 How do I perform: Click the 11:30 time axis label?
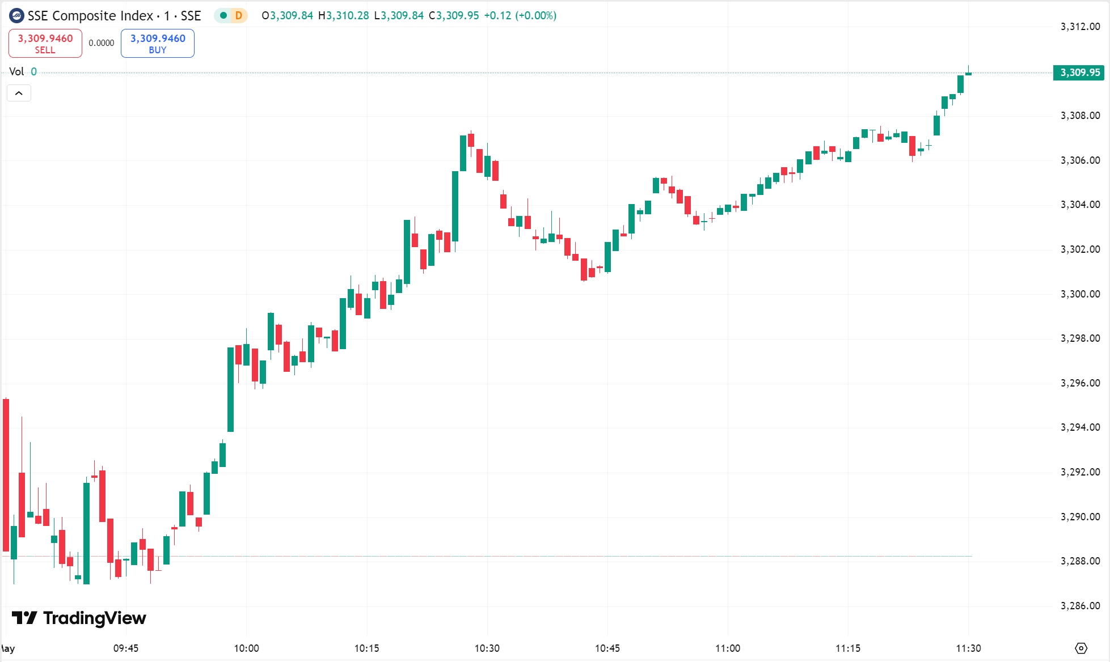point(969,648)
